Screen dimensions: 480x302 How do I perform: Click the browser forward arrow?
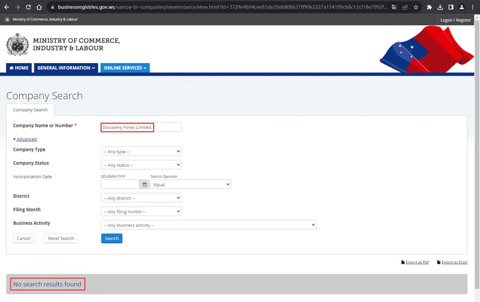[x=17, y=7]
